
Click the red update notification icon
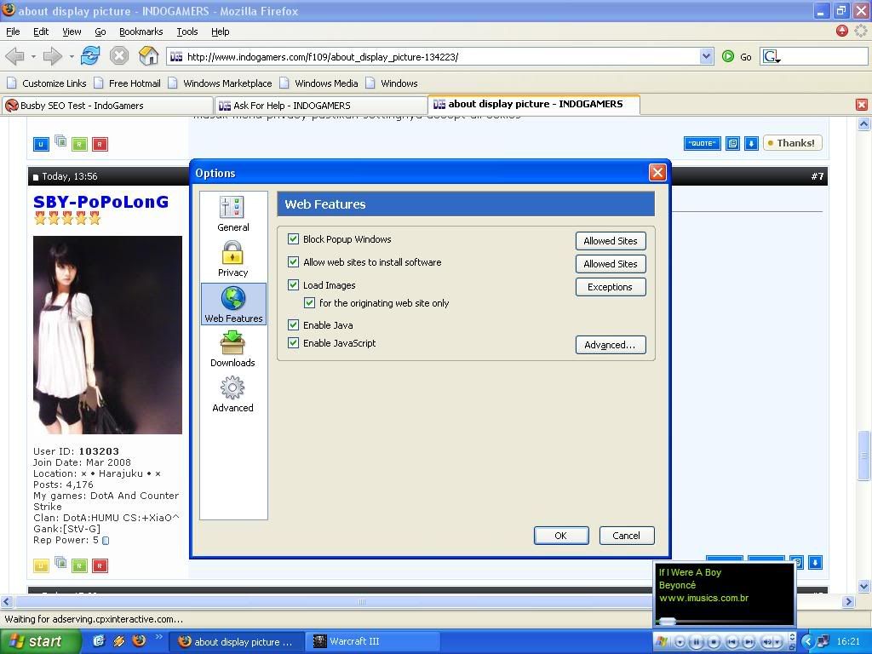(842, 31)
